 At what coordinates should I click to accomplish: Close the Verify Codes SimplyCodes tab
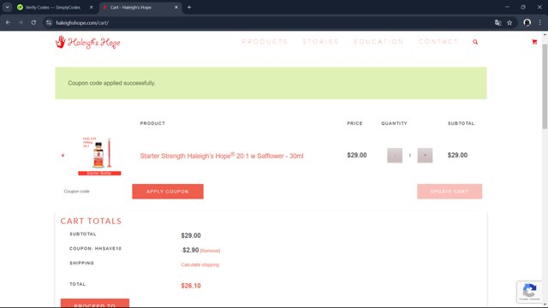tap(92, 7)
